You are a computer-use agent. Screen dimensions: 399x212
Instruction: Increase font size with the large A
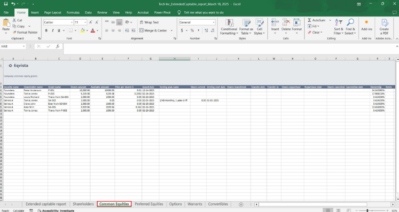point(91,22)
